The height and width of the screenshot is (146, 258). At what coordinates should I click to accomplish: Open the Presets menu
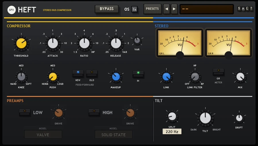[x=153, y=9]
